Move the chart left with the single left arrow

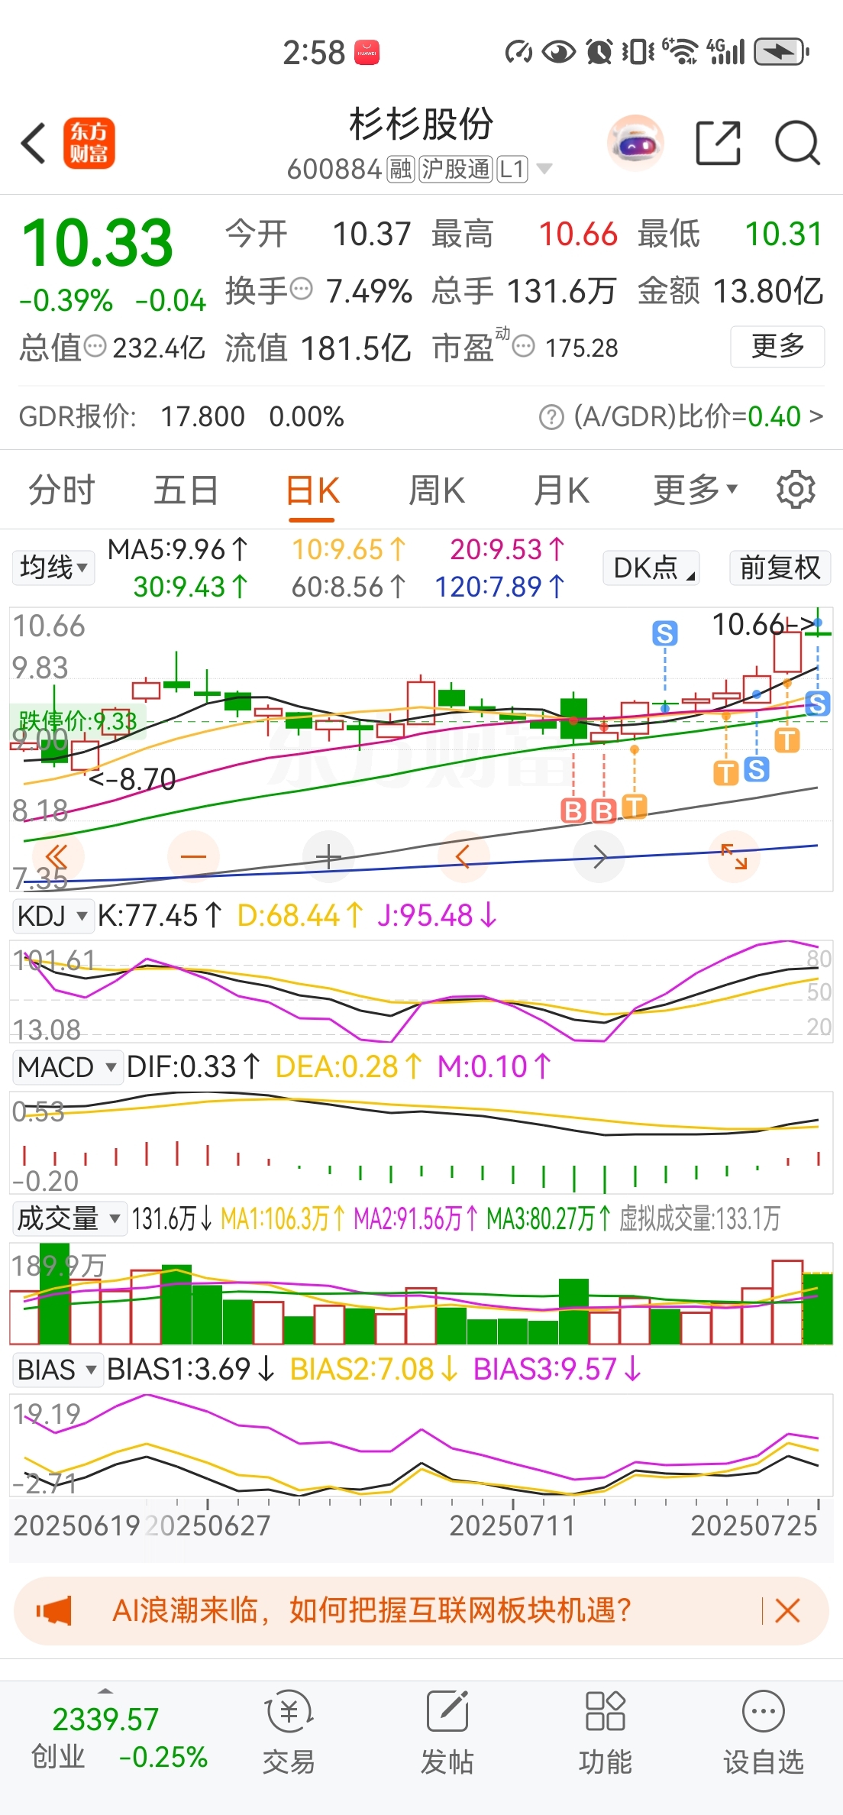coord(463,856)
